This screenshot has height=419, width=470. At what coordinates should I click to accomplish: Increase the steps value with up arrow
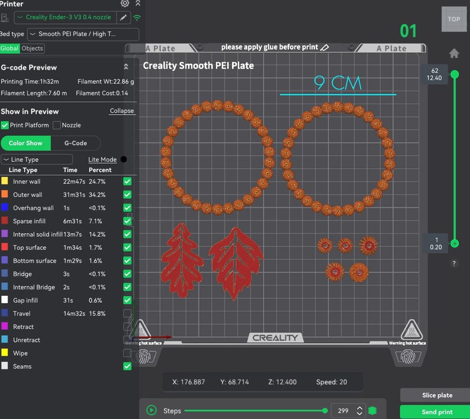(x=360, y=408)
